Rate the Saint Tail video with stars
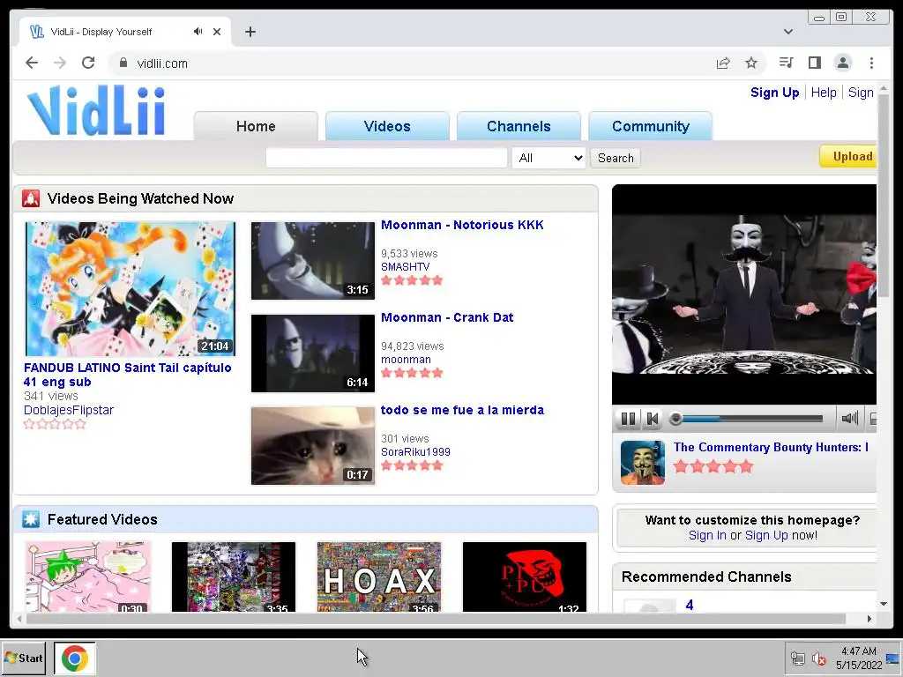This screenshot has width=903, height=677. tap(55, 424)
